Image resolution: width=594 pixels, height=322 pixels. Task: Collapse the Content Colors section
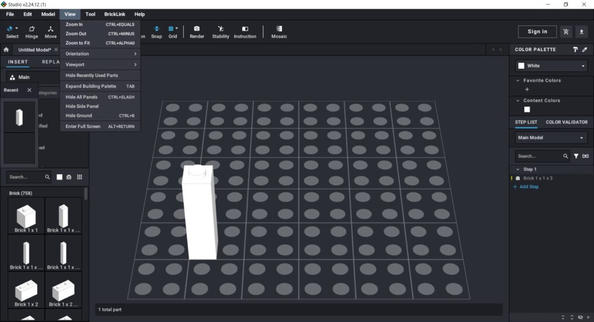[517, 101]
